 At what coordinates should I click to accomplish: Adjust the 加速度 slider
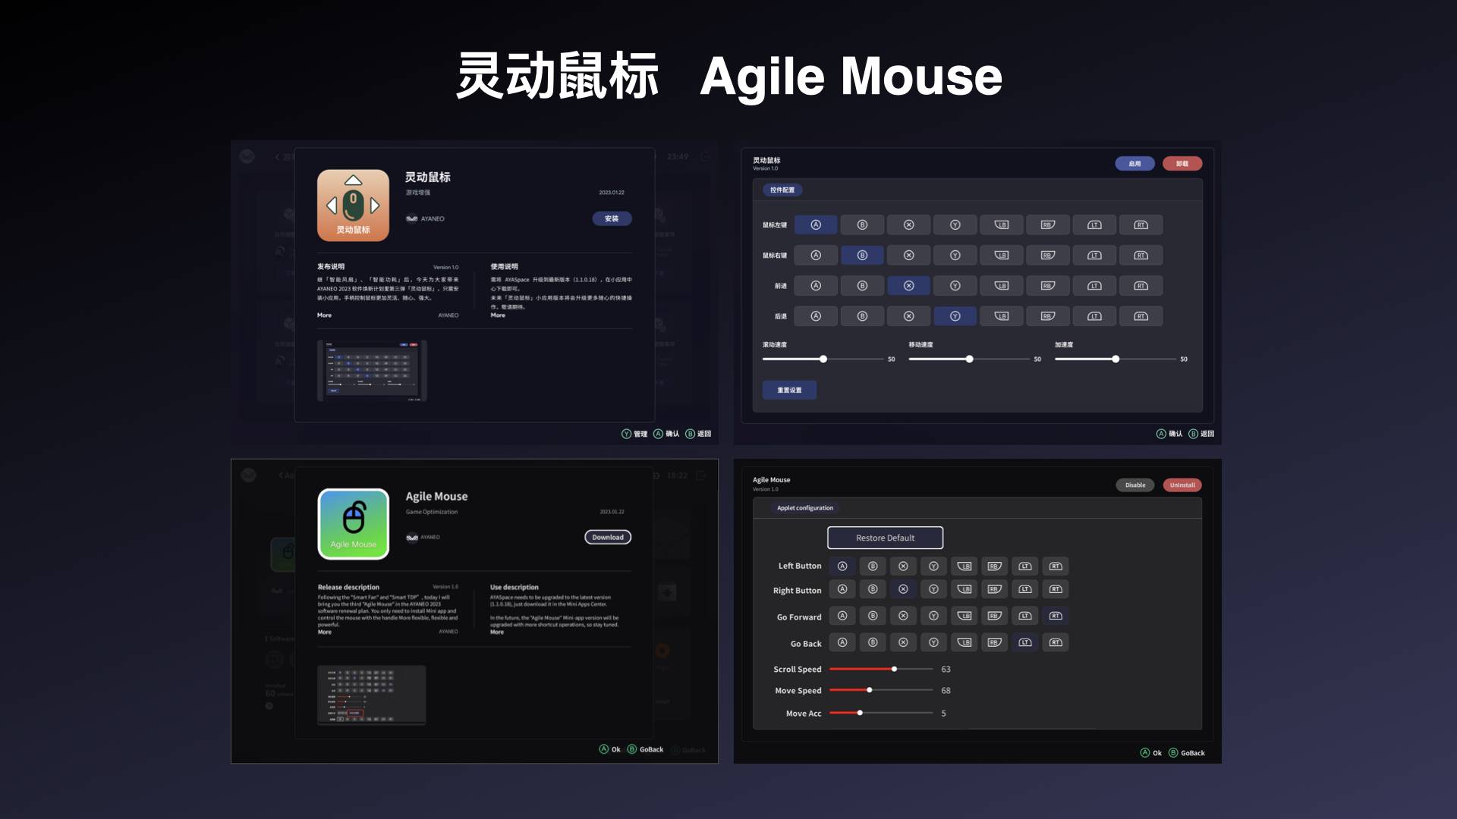(x=1116, y=359)
